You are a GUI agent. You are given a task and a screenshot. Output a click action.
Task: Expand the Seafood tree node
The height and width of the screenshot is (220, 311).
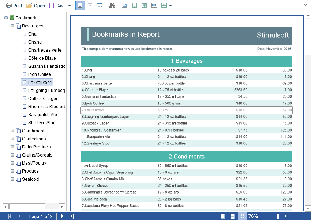point(12,179)
